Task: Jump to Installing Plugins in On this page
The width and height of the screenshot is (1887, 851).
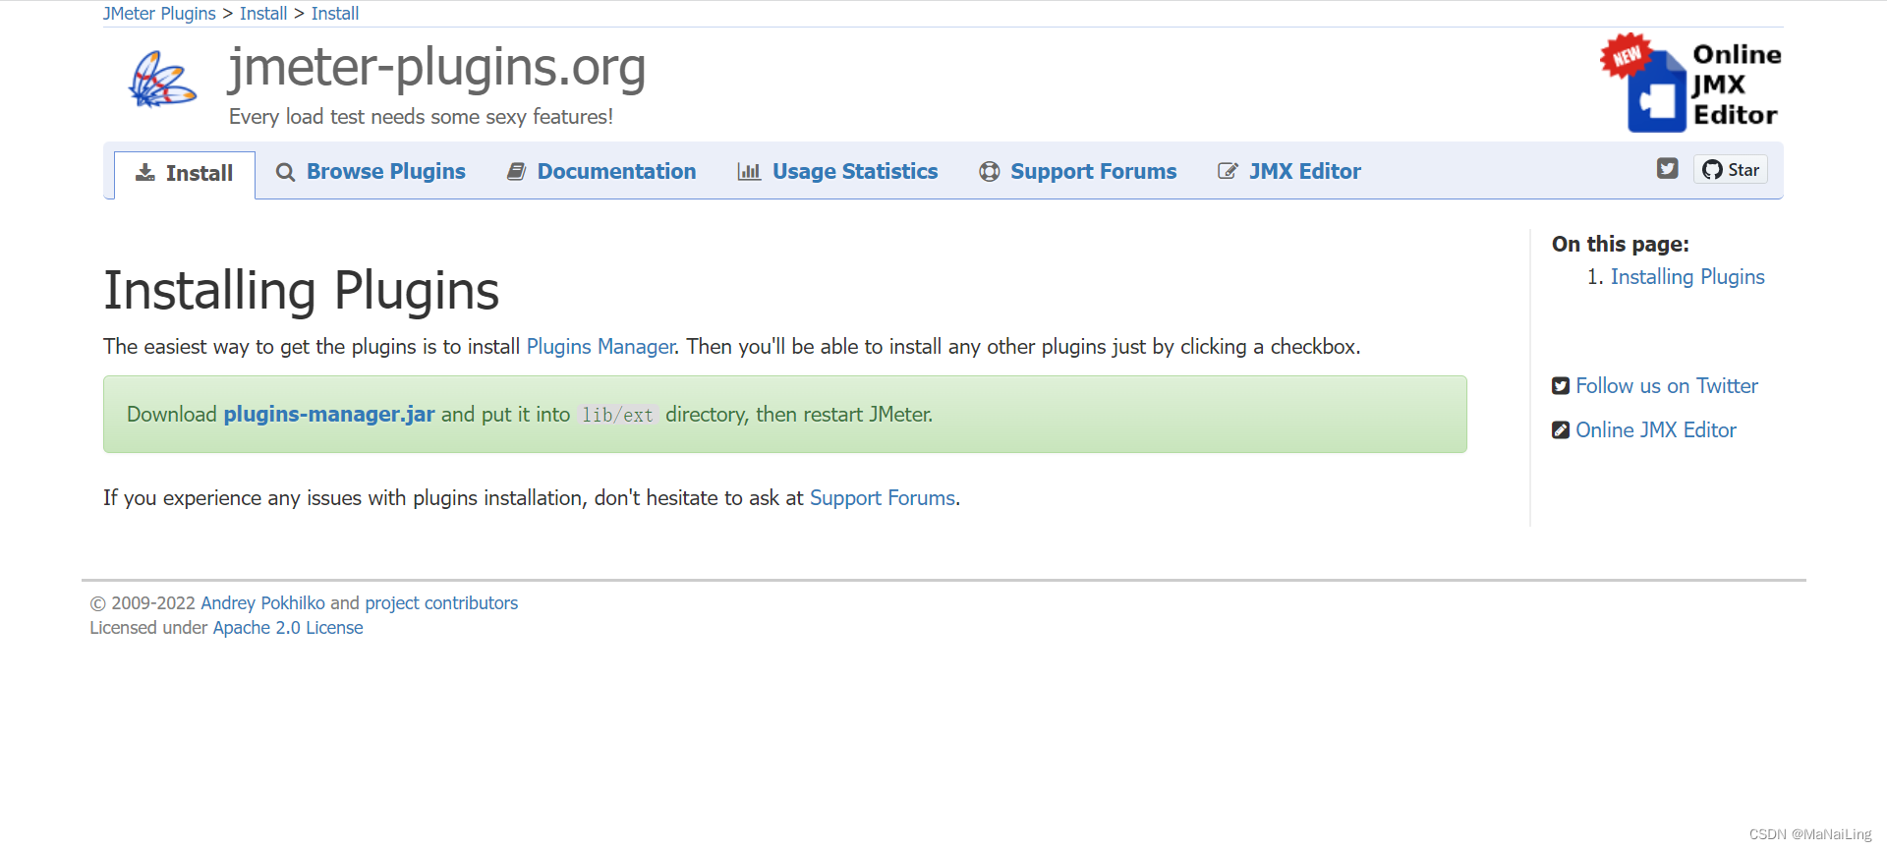Action: click(x=1687, y=277)
